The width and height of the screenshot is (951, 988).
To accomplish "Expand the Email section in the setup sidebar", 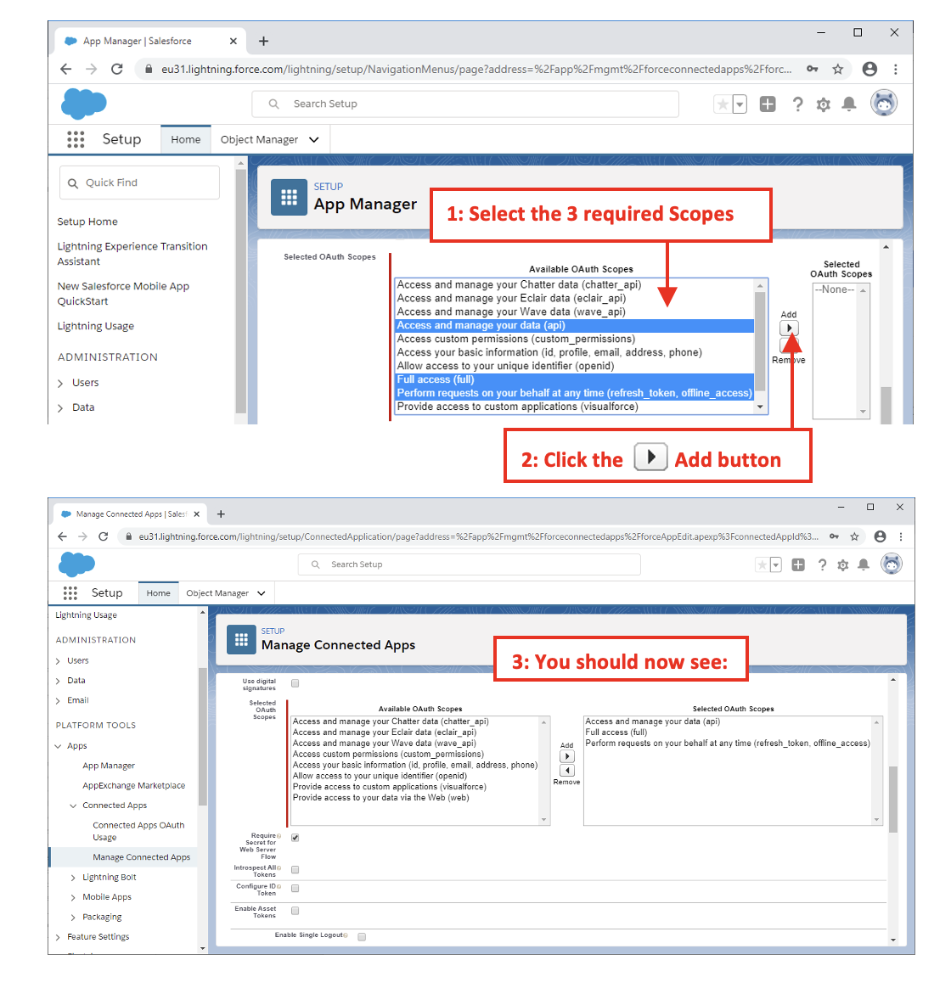I will [59, 701].
